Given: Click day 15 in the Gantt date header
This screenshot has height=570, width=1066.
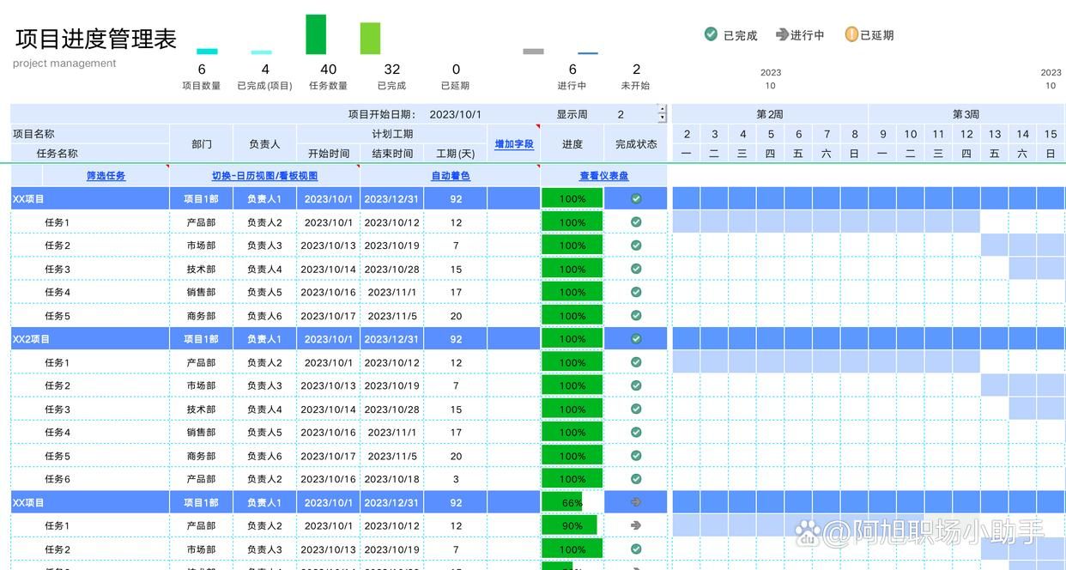Looking at the screenshot, I should coord(1051,134).
